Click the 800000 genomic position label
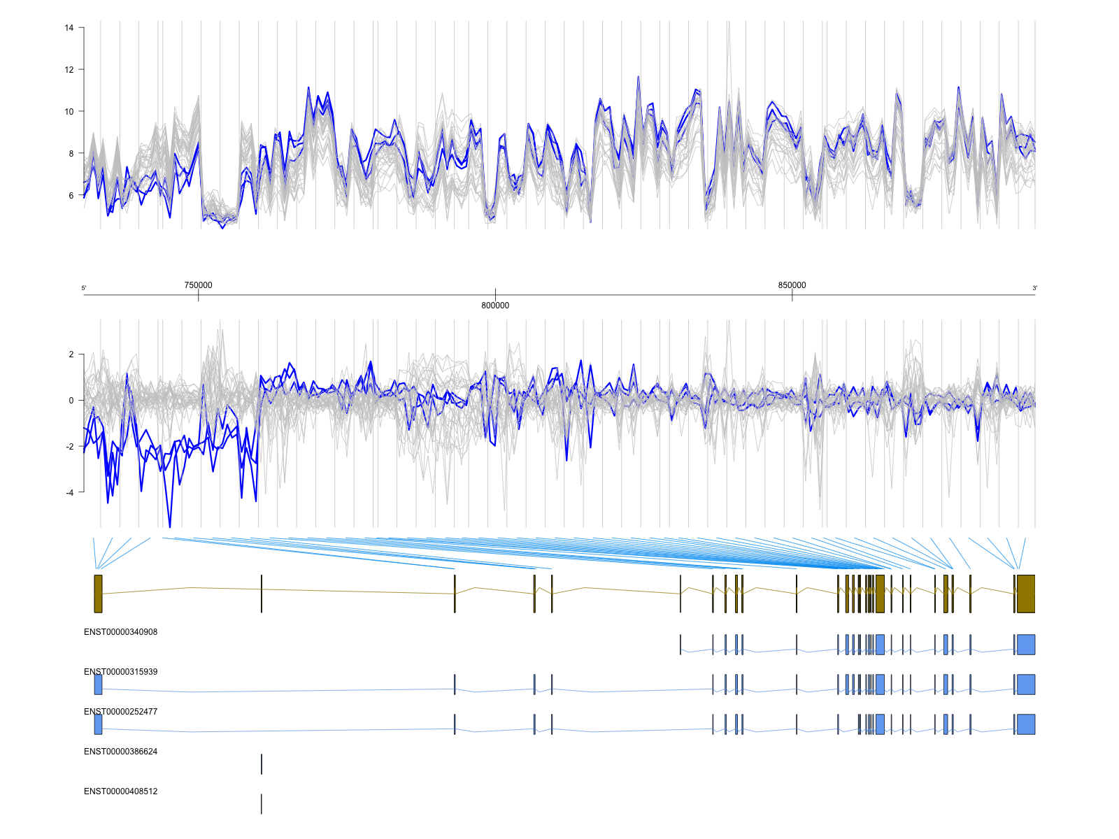 point(495,306)
